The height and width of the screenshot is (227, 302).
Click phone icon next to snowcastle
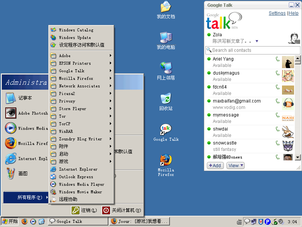coord(277,143)
